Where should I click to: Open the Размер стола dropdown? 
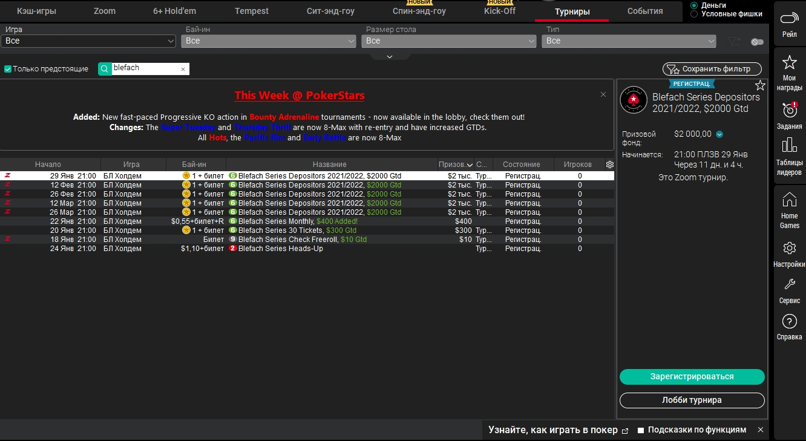(x=449, y=41)
